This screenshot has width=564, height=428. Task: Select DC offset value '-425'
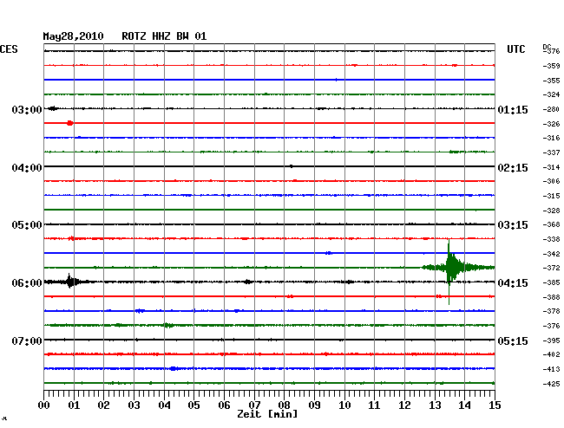tap(551, 384)
